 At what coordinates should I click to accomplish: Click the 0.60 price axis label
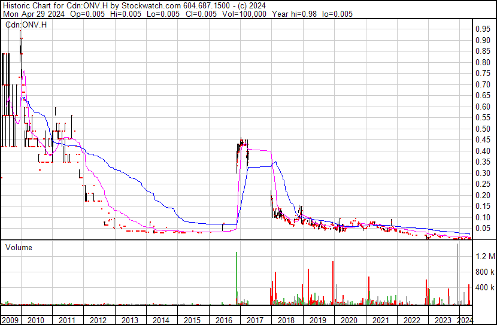tap(483, 107)
